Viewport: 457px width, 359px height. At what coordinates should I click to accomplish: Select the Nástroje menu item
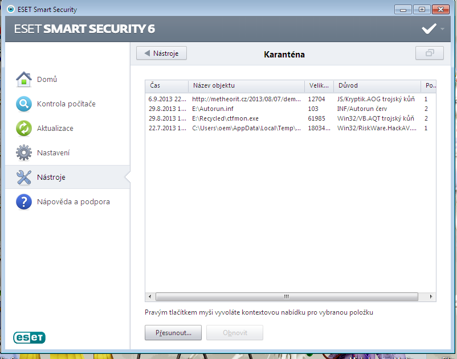click(x=68, y=177)
